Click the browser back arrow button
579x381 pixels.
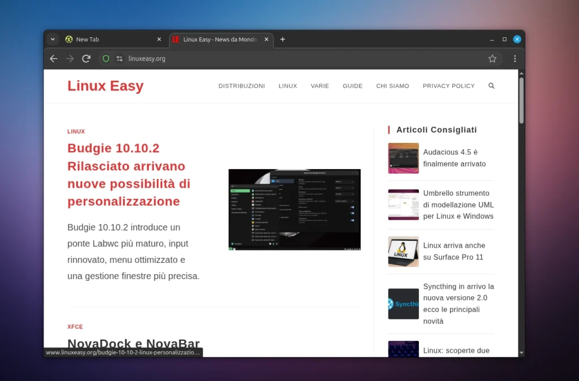[54, 59]
